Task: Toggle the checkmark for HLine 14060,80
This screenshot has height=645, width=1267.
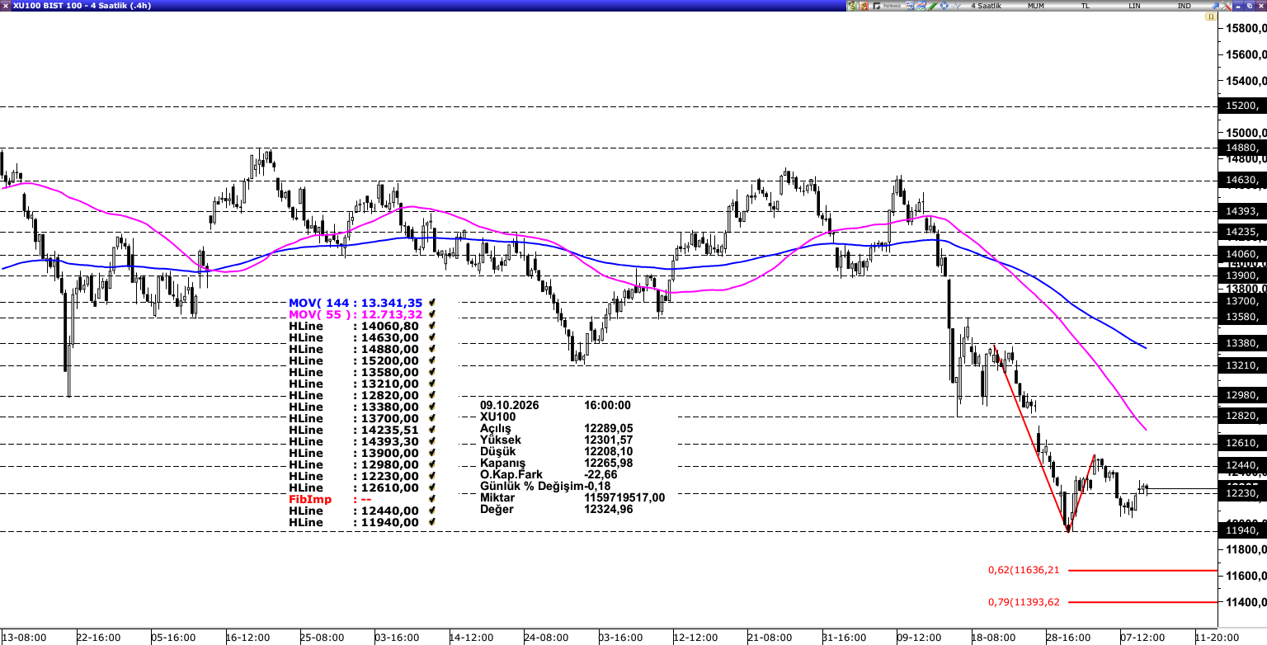Action: 432,327
